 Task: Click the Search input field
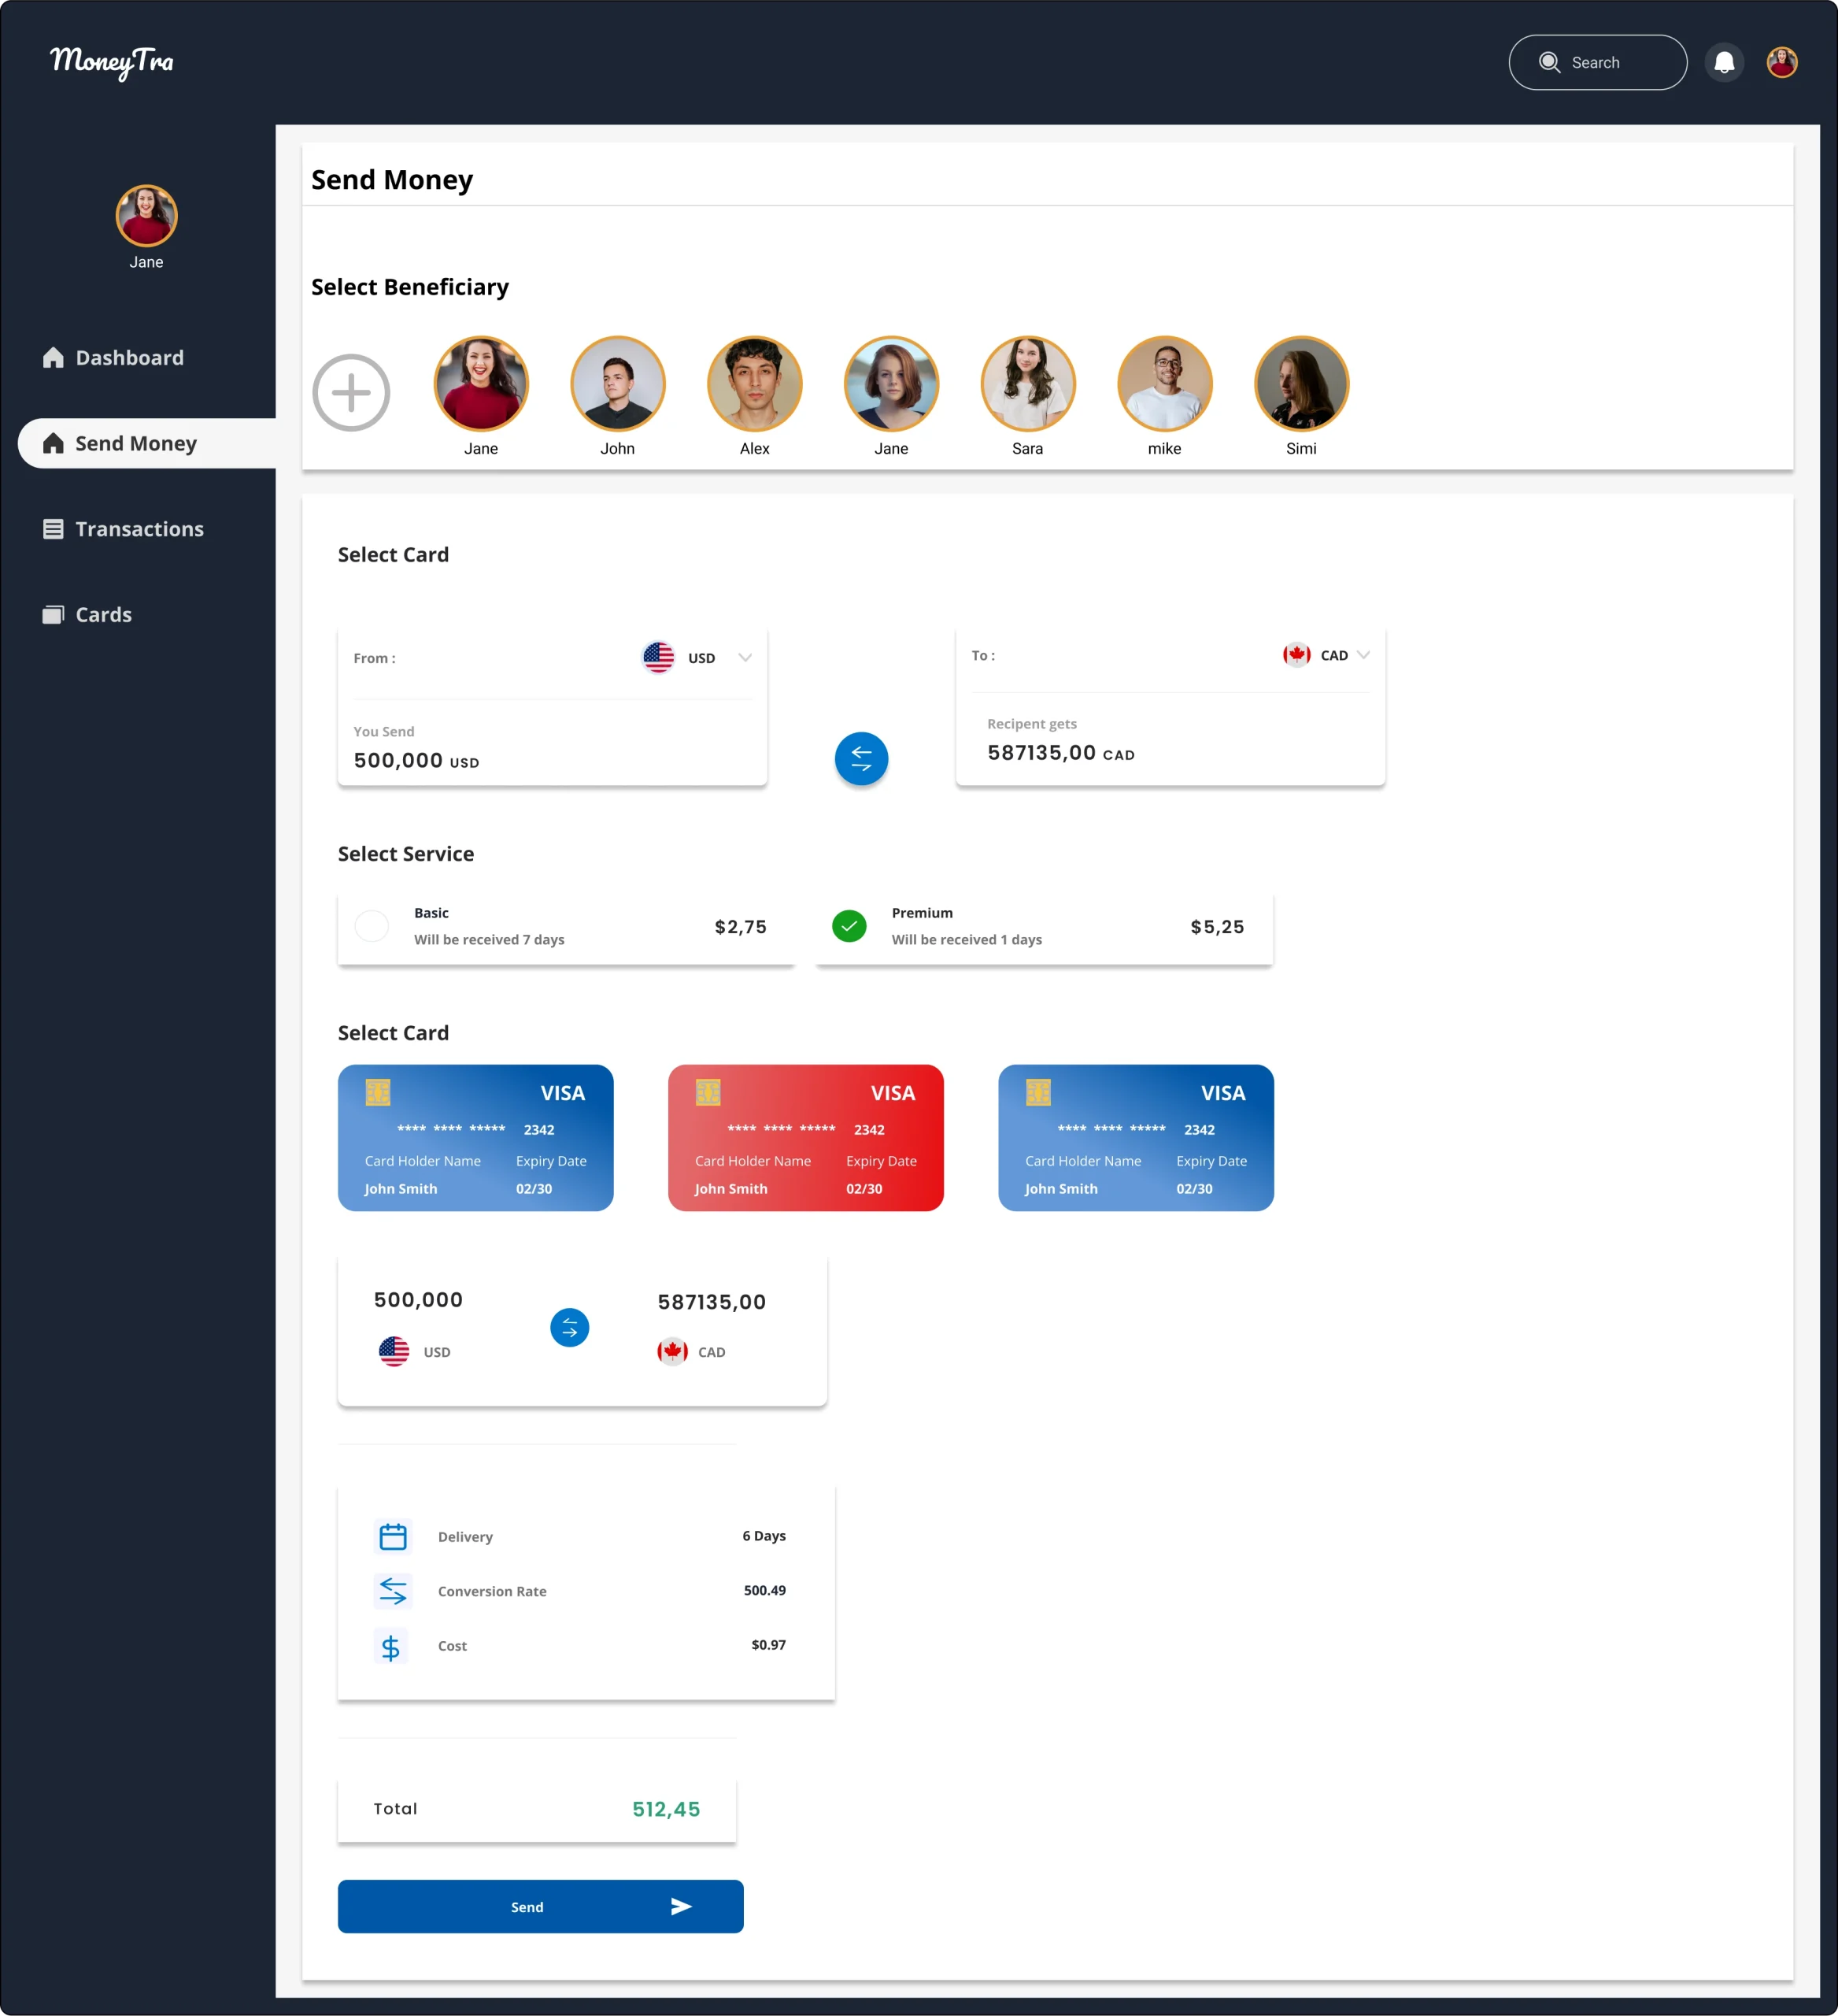point(1597,63)
